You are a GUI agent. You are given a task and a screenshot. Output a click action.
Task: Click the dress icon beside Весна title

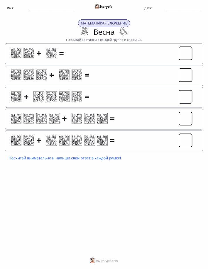[x=85, y=31]
